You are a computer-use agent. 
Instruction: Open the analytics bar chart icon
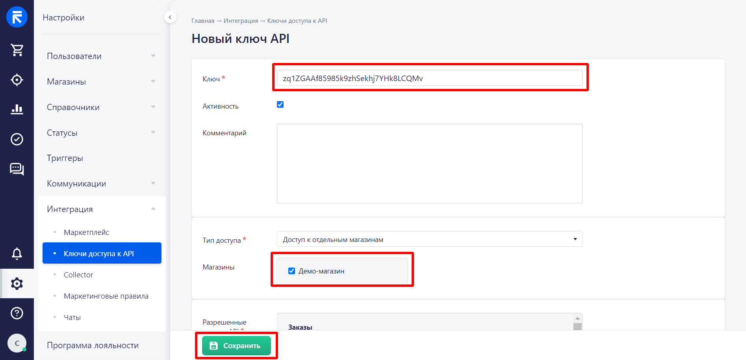tap(17, 109)
